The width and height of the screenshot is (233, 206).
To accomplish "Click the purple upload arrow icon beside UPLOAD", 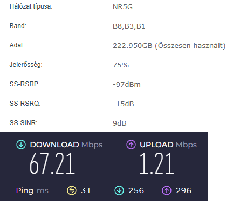I will click(x=131, y=145).
